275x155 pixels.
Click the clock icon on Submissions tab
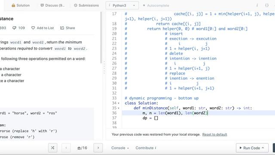[x=76, y=6]
